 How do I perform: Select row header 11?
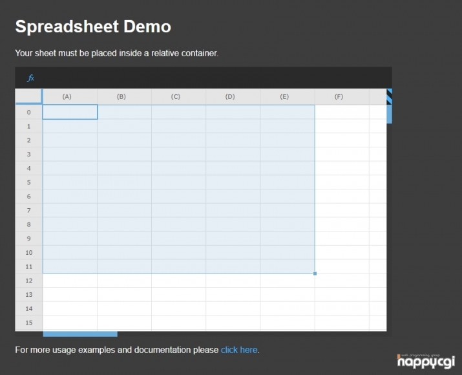(x=29, y=266)
